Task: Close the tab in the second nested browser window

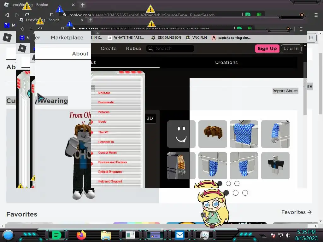Action: click(x=82, y=20)
